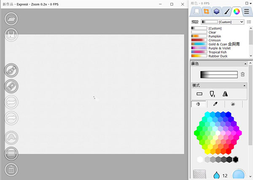This screenshot has width=253, height=180.
Task: Delete the gradient with the small trash icon
Action: (x=242, y=74)
